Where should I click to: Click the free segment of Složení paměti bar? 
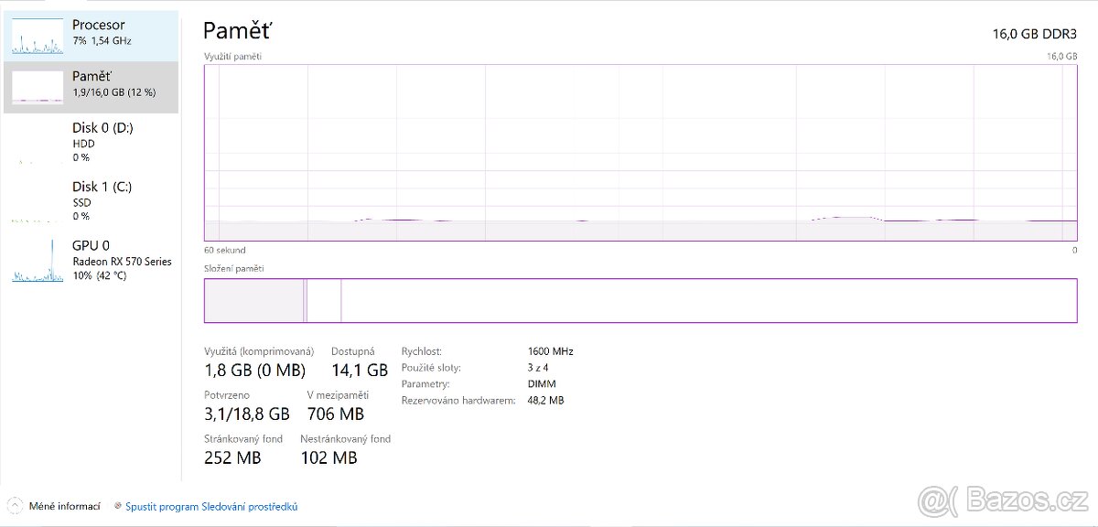708,300
